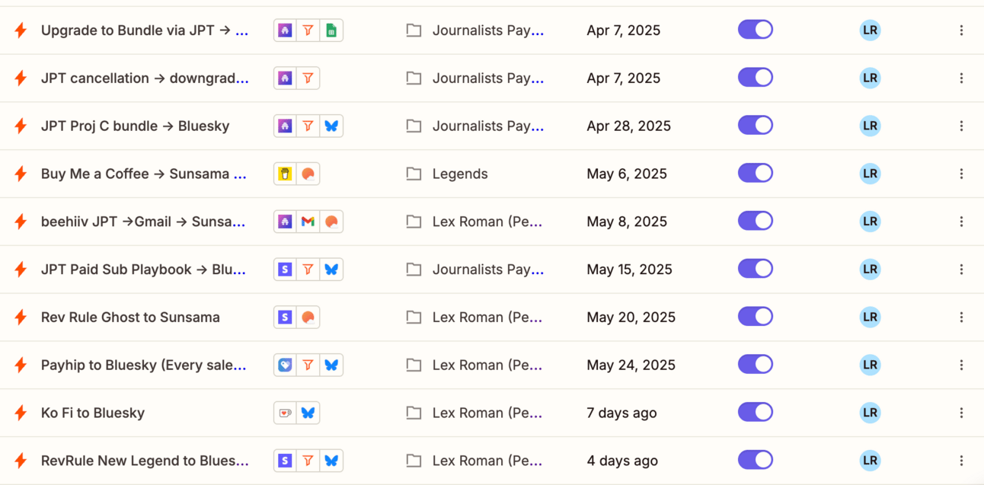The height and width of the screenshot is (485, 984).
Task: Click the Bluesky butterfly icon in JPT Proj C bundle row
Action: coord(331,126)
